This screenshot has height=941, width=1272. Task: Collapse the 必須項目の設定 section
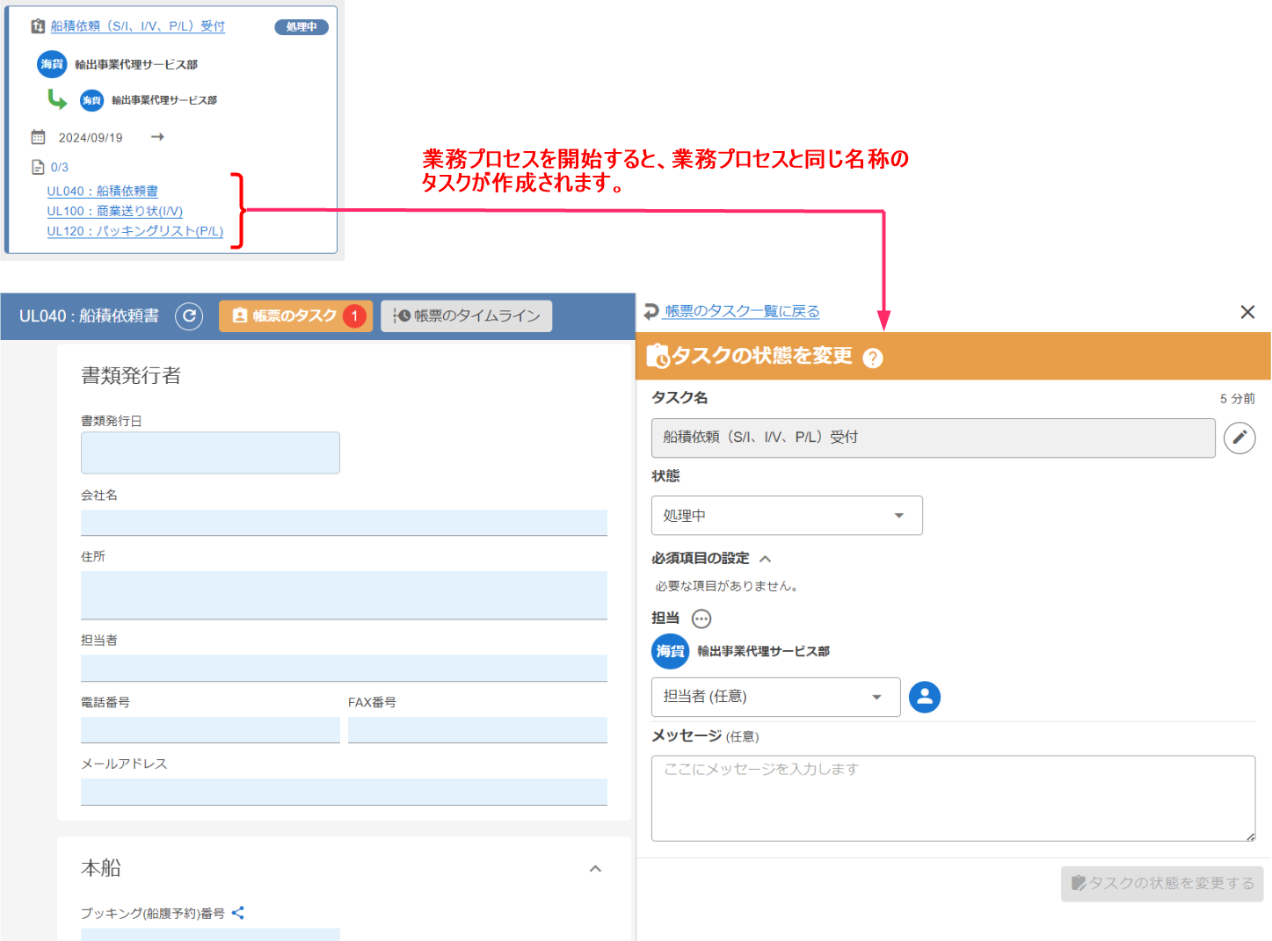point(765,559)
